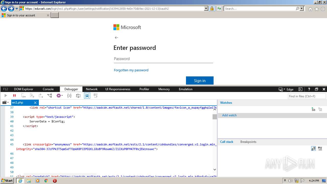This screenshot has width=327, height=184.
Task: Click the Password input field
Action: (163, 59)
